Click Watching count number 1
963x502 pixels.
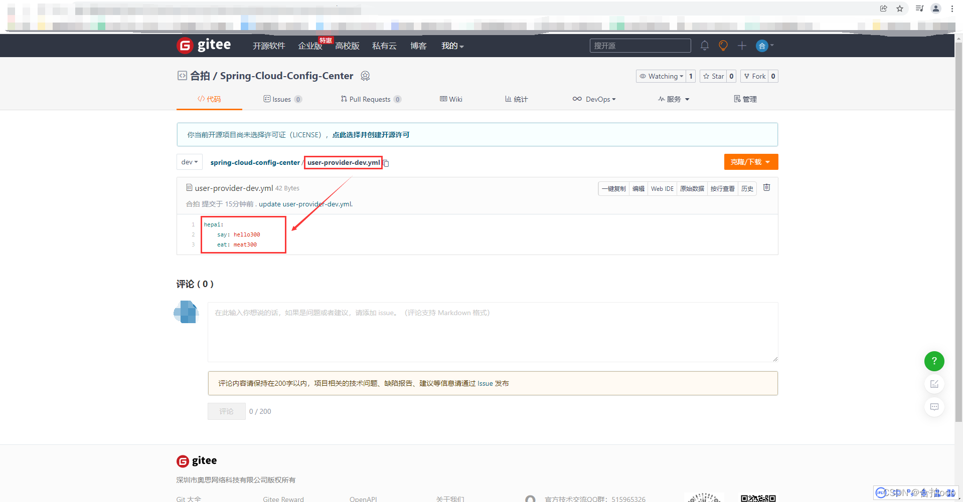click(691, 76)
